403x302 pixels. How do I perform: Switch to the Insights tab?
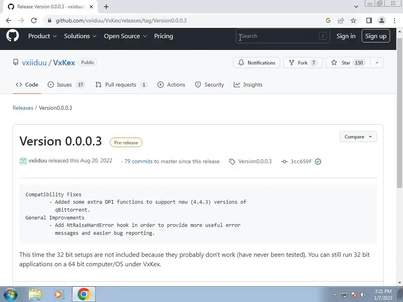[x=248, y=85]
